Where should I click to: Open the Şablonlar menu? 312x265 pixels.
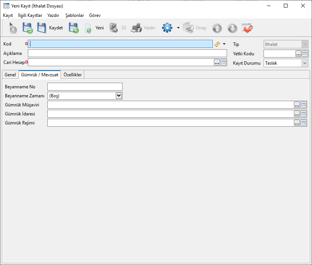tap(74, 15)
